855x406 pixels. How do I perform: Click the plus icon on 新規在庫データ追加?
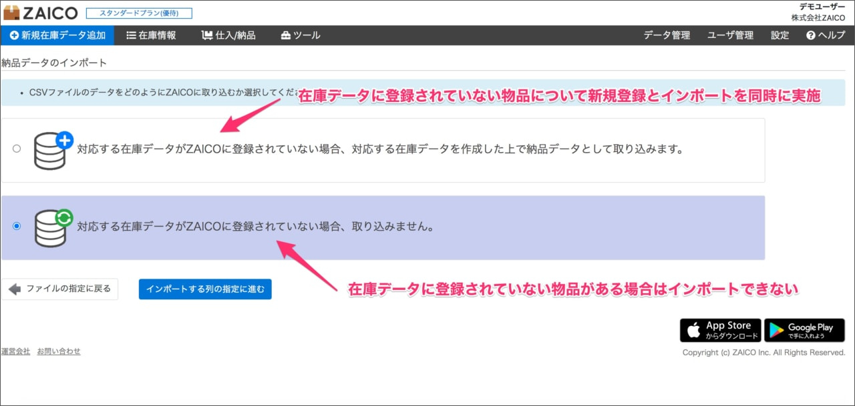(x=15, y=35)
